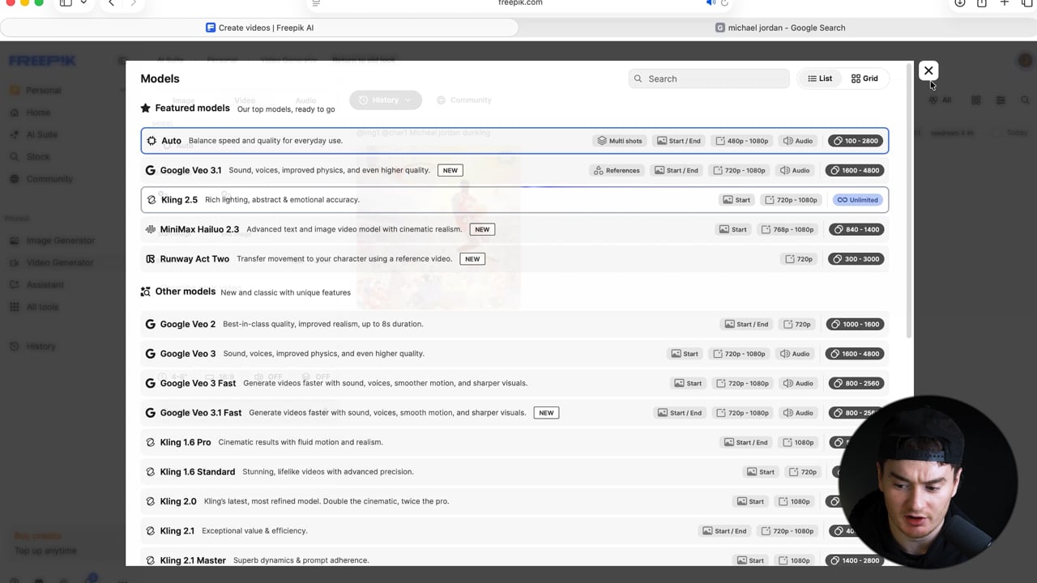Close the Models dialog with X

click(x=928, y=70)
